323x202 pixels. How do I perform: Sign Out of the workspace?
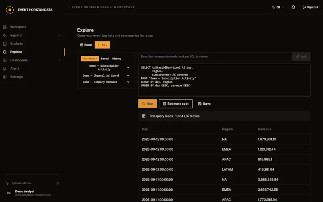tap(310, 7)
